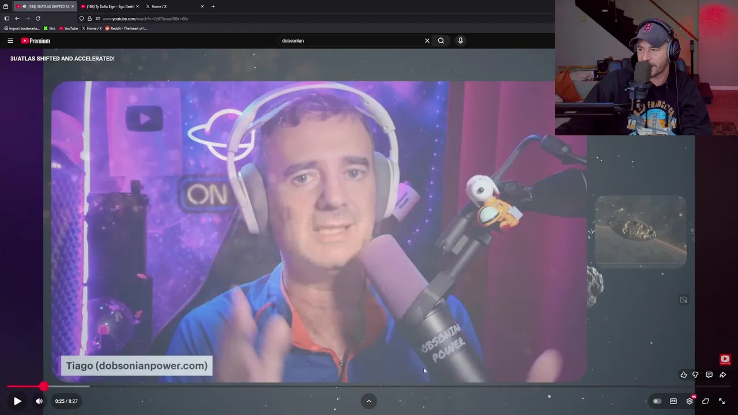Click Tiago (dobsonianpower.com) caption text
Screen dimensions: 738x415
tap(137, 365)
